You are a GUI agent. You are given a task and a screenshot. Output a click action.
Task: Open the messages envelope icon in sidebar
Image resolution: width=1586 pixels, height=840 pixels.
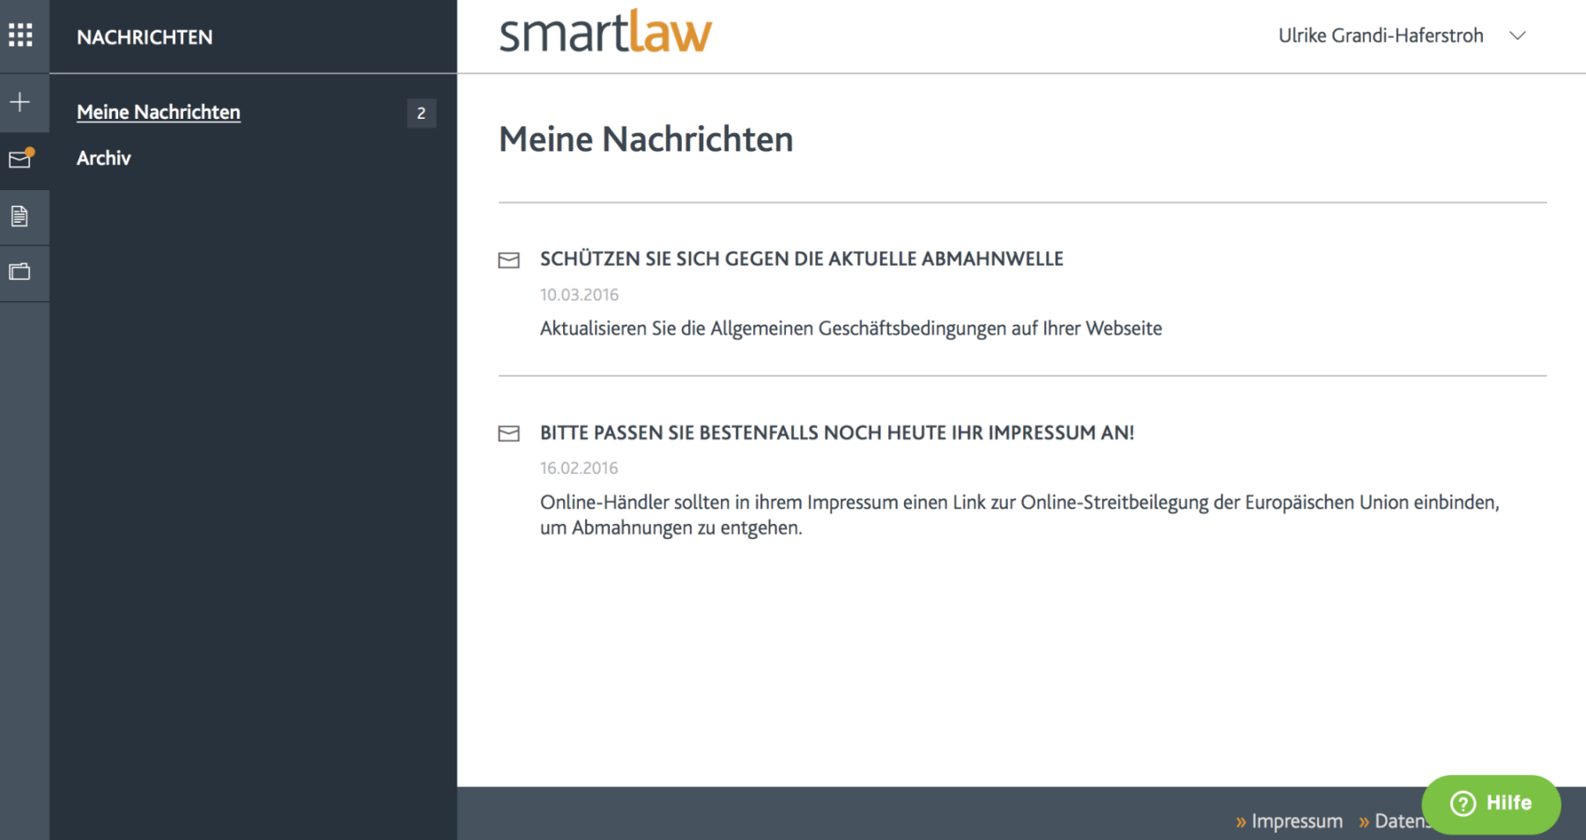point(20,159)
